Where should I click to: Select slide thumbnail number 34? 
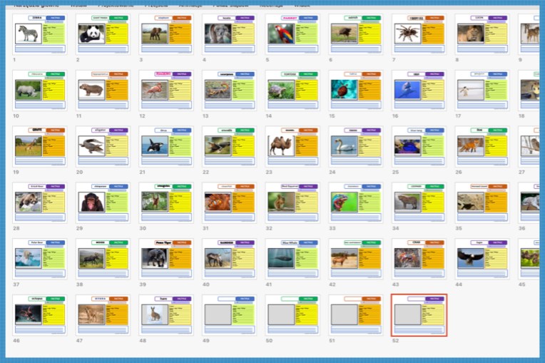point(419,203)
